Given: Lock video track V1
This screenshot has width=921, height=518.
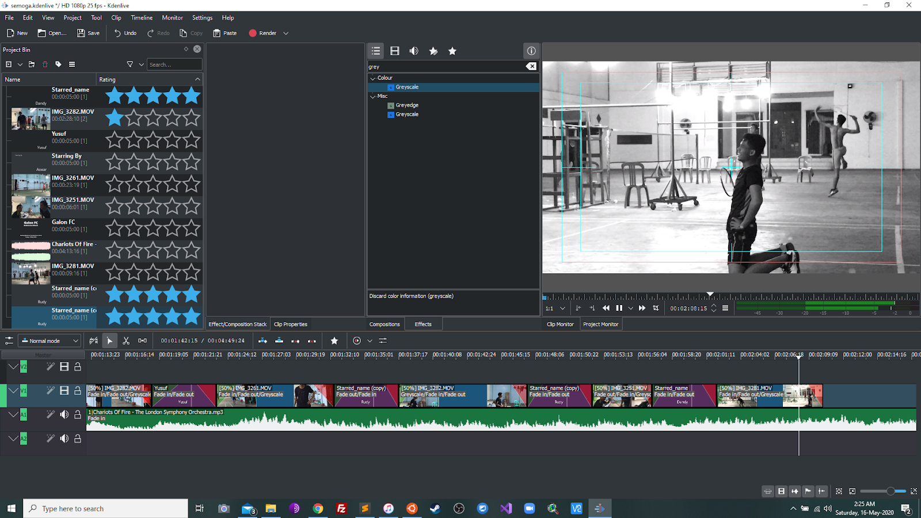Looking at the screenshot, I should click(x=78, y=391).
